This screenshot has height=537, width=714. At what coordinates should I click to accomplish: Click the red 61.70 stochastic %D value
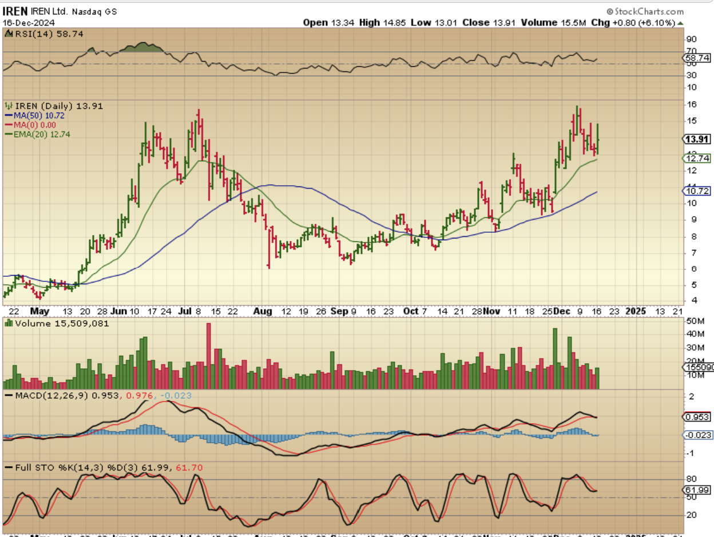pyautogui.click(x=191, y=468)
